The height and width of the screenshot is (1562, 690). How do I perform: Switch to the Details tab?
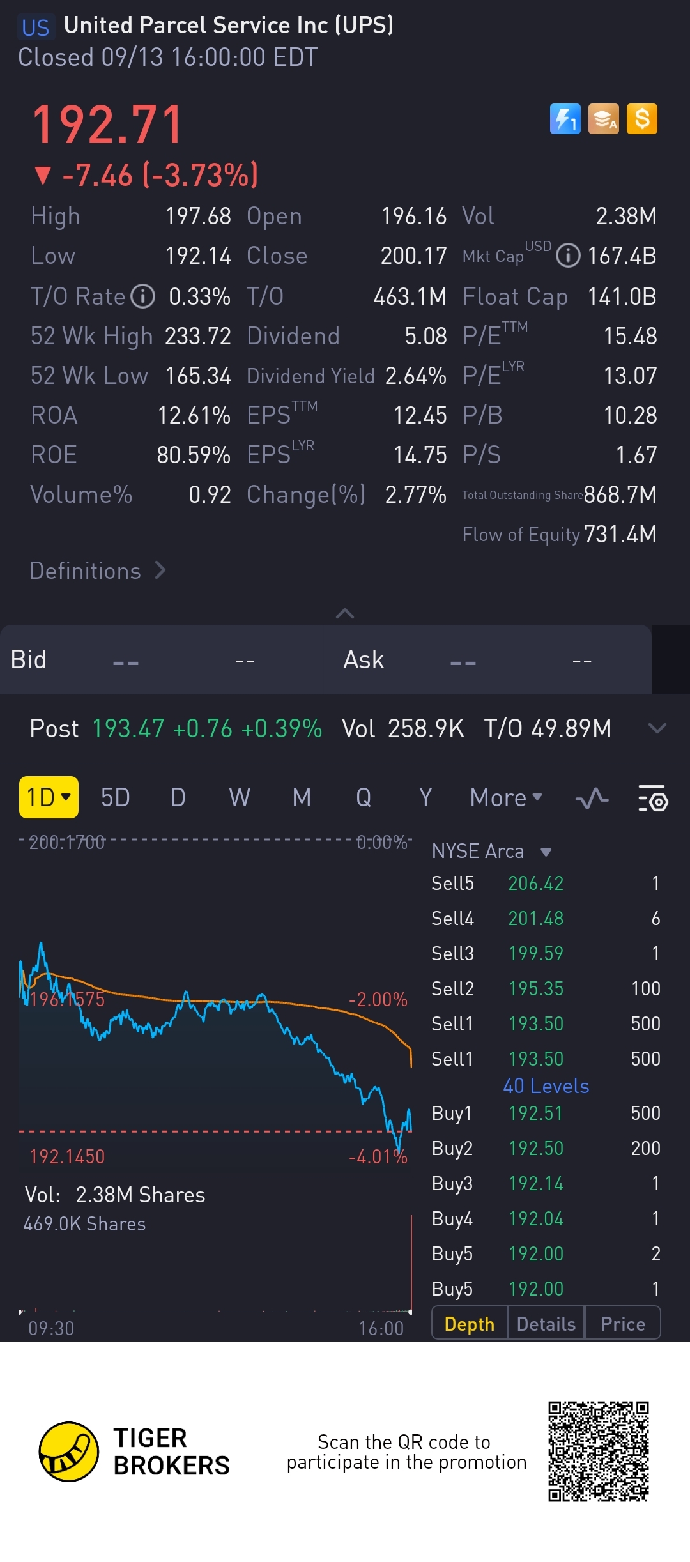pos(546,1324)
